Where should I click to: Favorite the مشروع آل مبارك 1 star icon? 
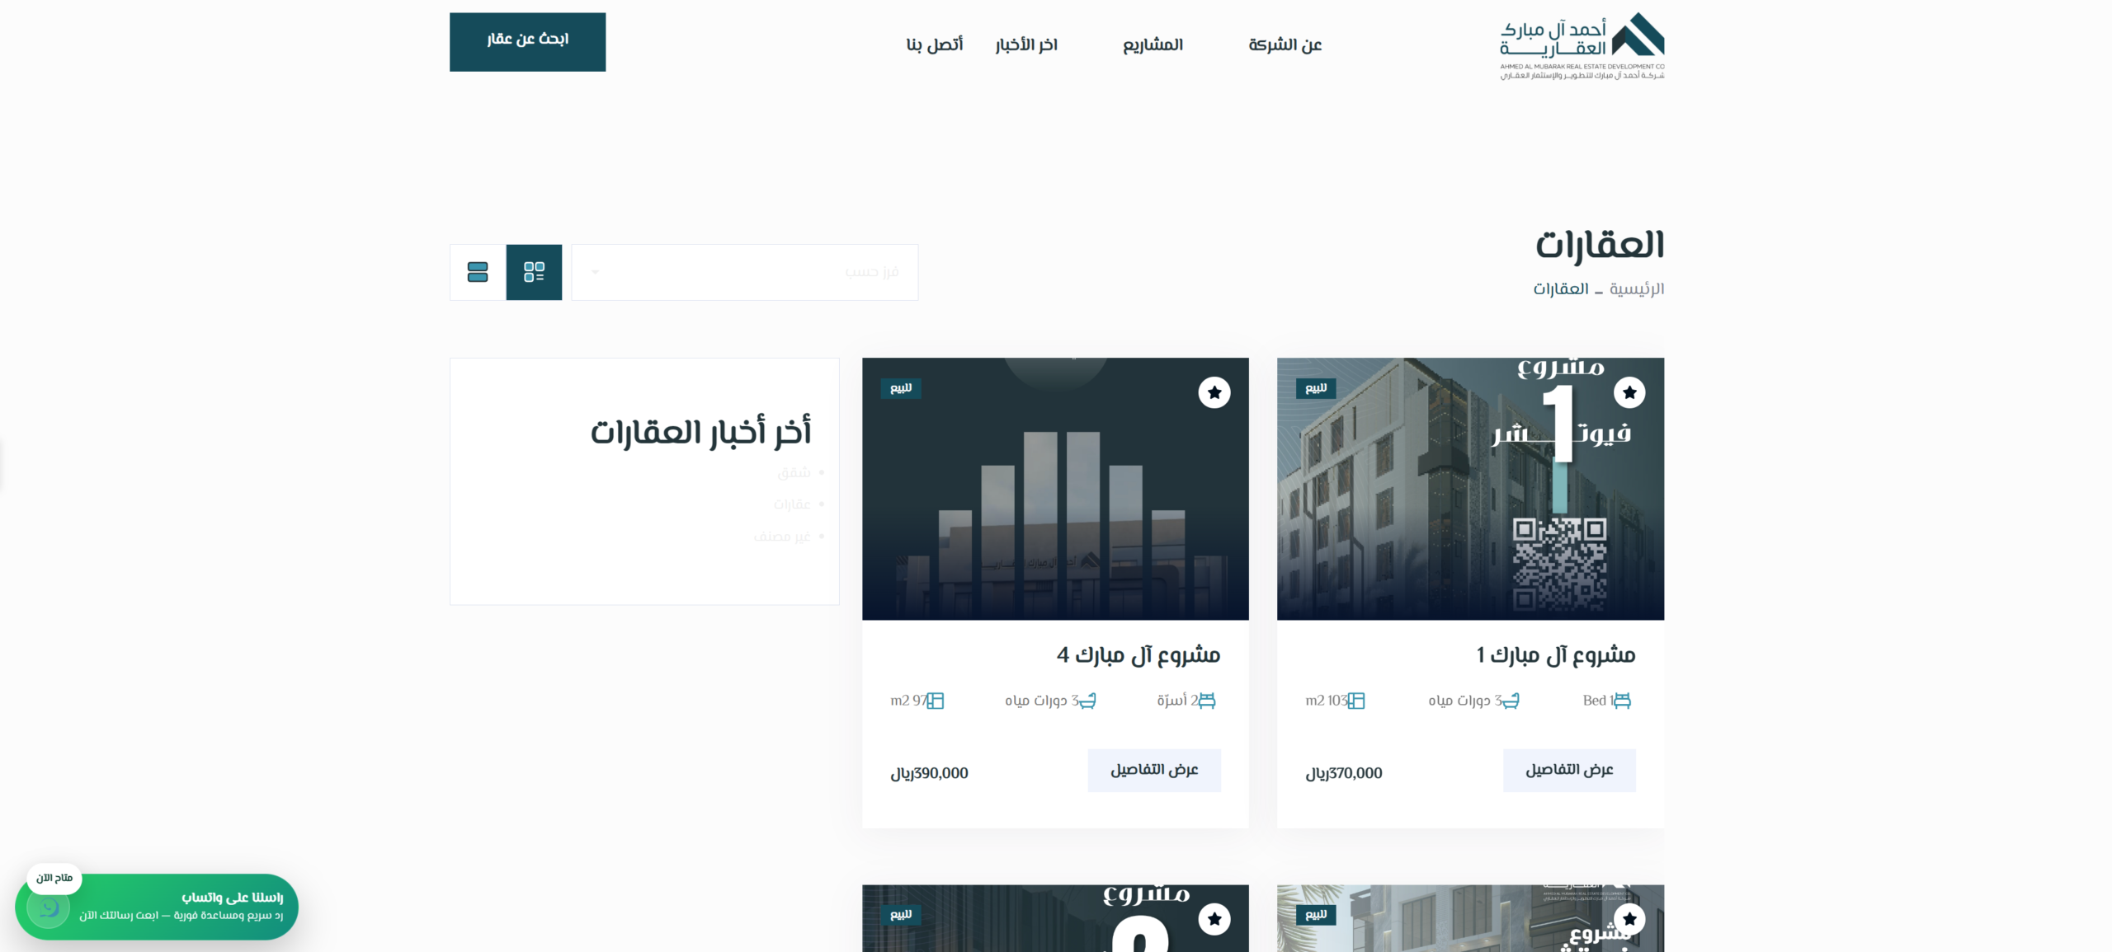[x=1629, y=392]
